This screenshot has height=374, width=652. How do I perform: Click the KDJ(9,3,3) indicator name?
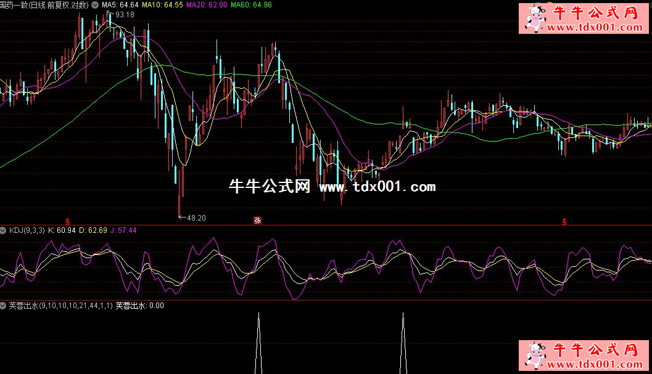tap(26, 230)
